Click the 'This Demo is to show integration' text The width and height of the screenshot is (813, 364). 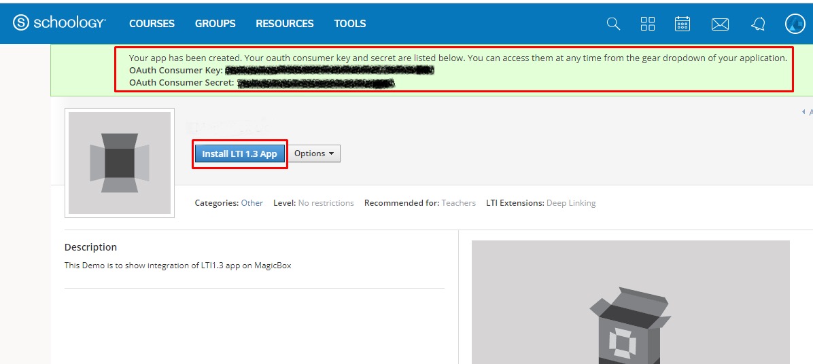point(178,266)
